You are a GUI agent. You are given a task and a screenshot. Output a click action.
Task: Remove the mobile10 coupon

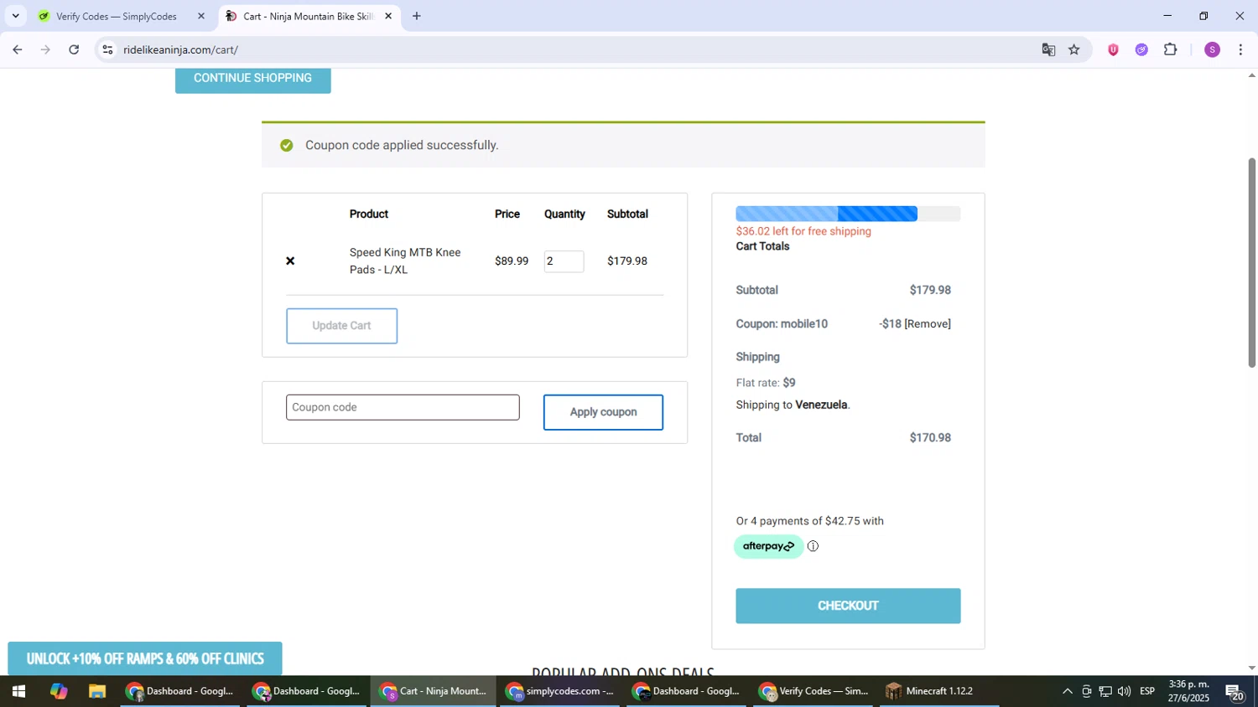coord(928,324)
